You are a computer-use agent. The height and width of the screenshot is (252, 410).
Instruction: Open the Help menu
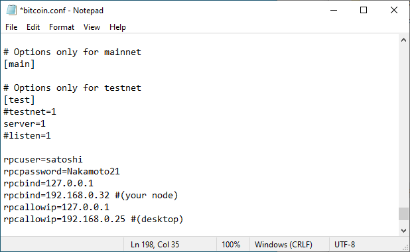coord(117,27)
